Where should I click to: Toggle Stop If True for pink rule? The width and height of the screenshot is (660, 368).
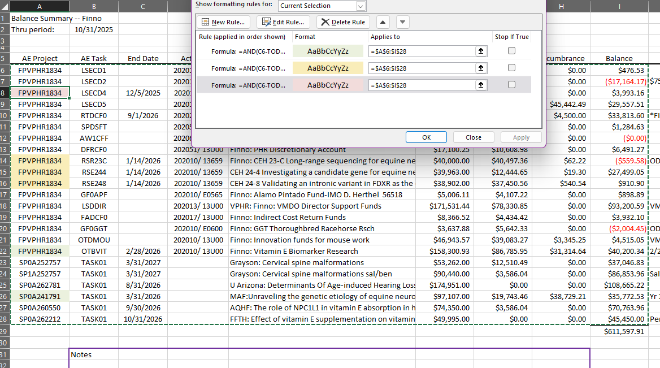point(511,84)
